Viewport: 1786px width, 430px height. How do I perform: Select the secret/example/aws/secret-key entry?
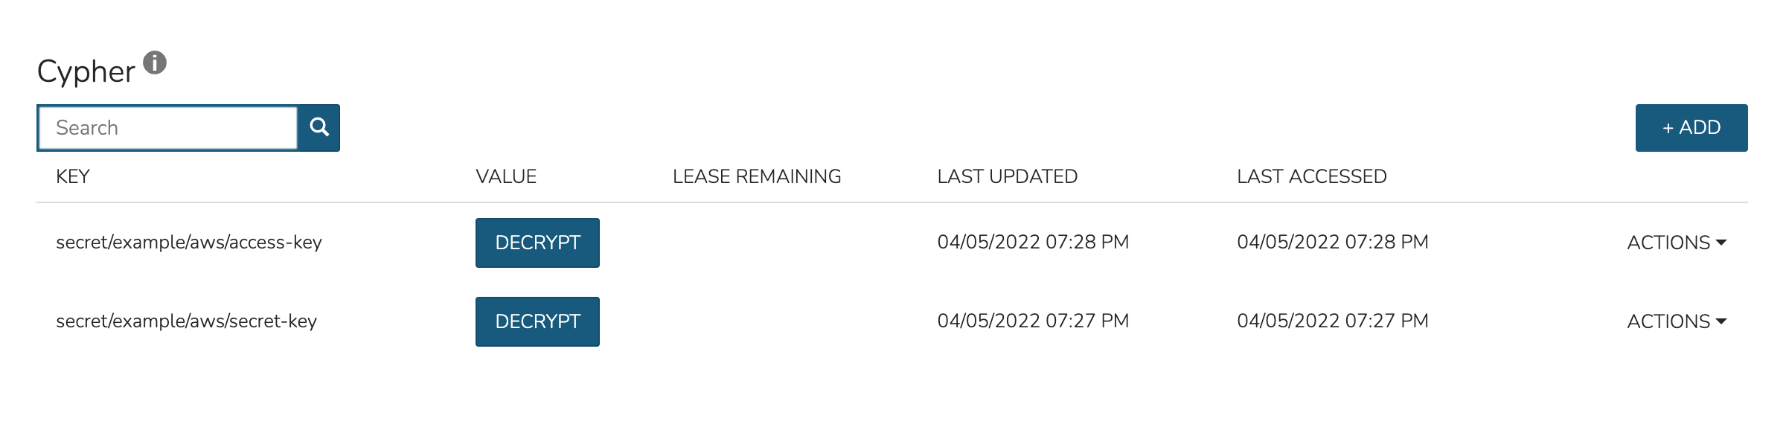[x=187, y=321]
